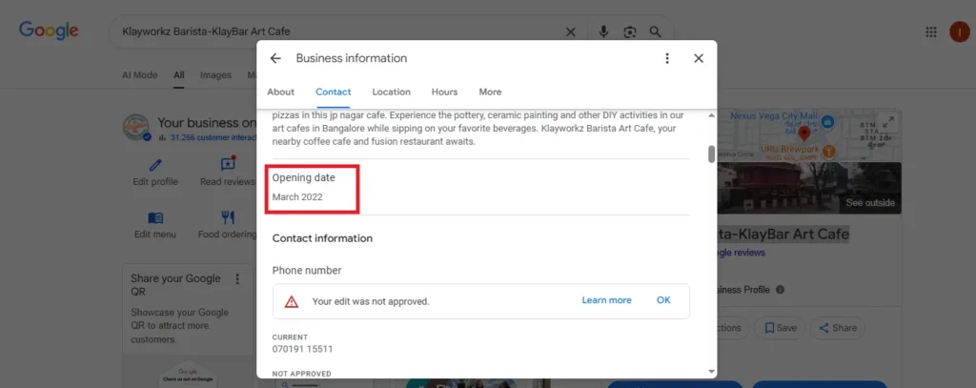Switch to the Images search tab

click(215, 74)
